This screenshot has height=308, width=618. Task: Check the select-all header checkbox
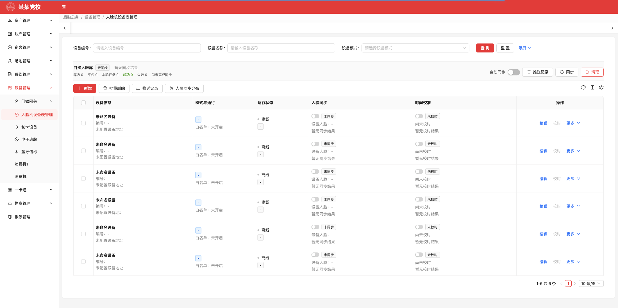pos(83,103)
